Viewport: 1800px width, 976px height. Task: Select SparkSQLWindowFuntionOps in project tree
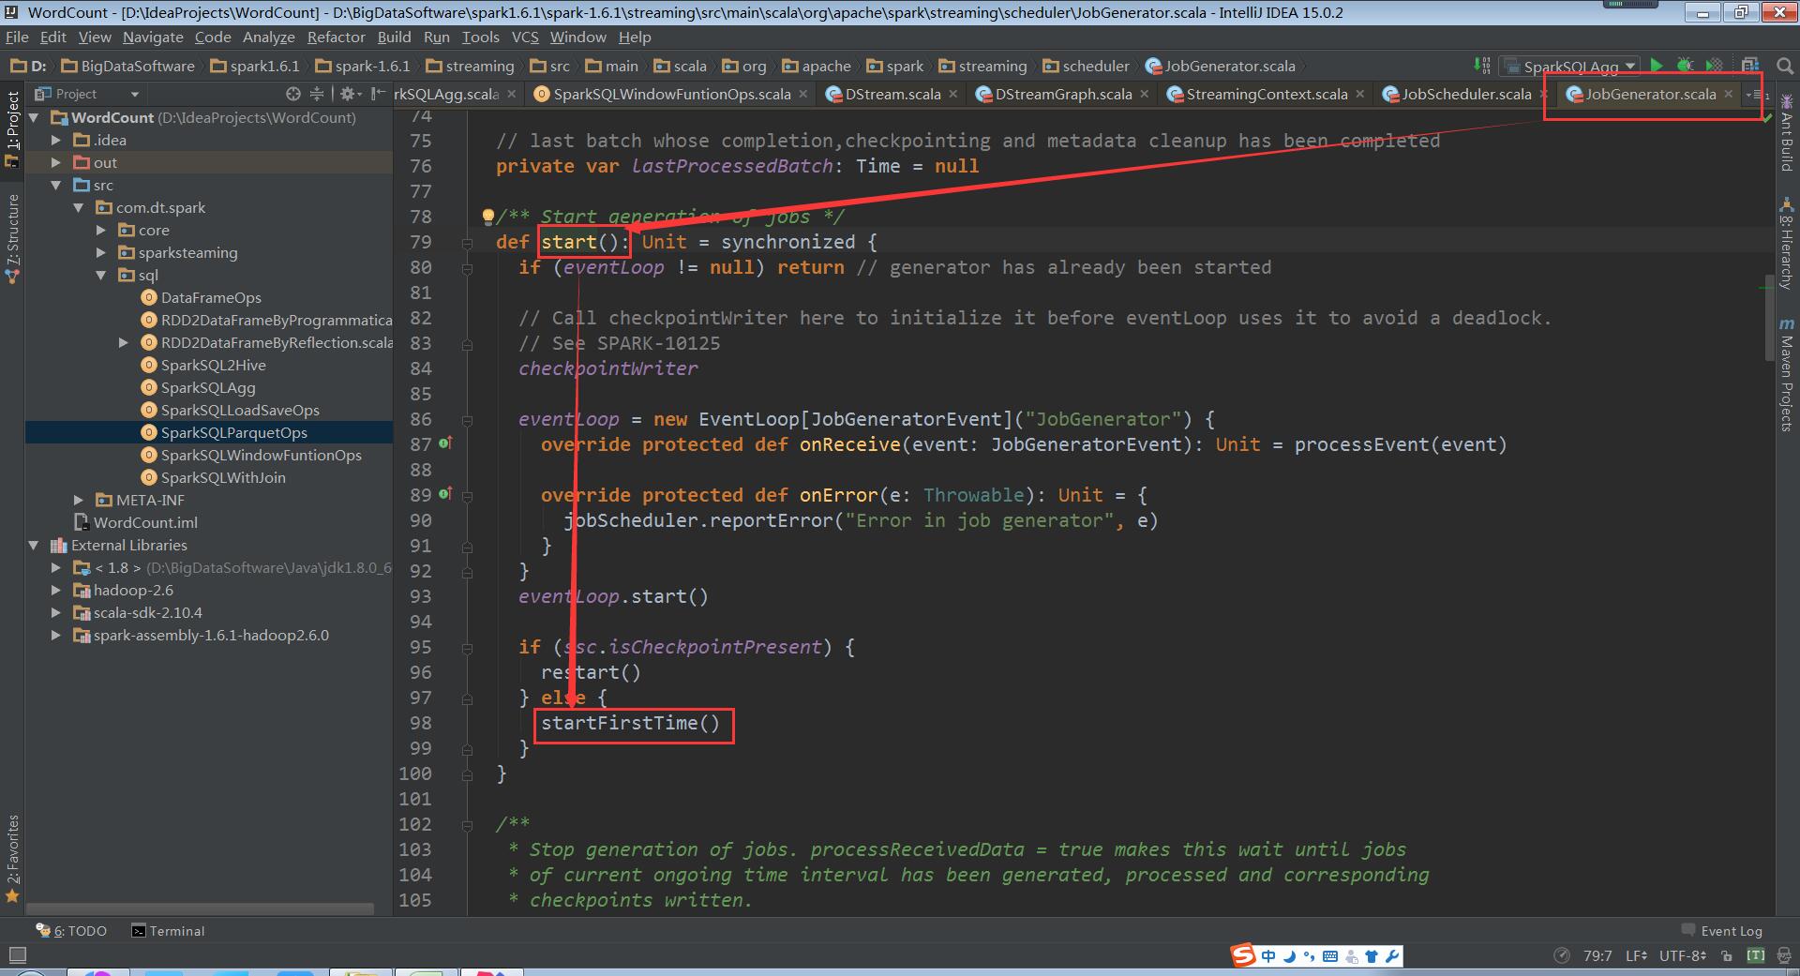(261, 455)
